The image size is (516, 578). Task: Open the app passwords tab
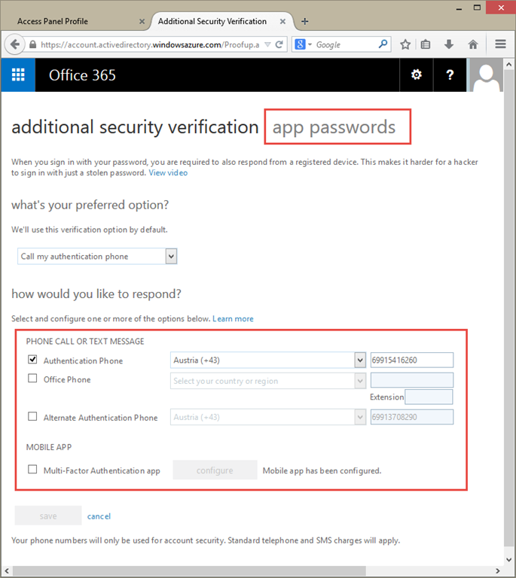(x=334, y=127)
